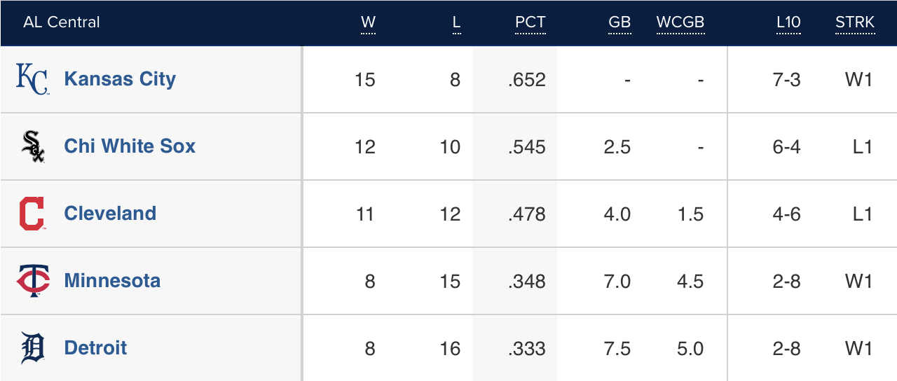897x381 pixels.
Task: Open the Chi White Sox team link
Action: coord(130,146)
